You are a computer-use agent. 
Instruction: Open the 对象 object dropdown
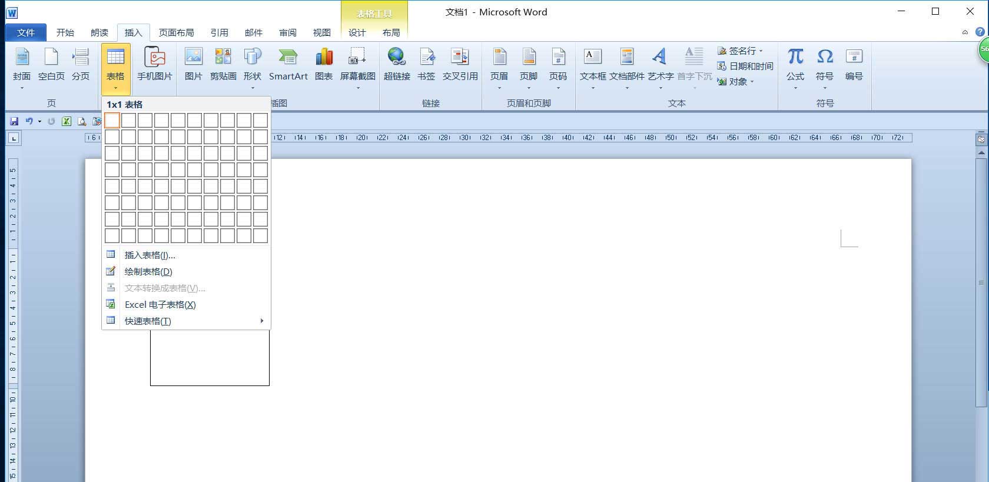[735, 81]
